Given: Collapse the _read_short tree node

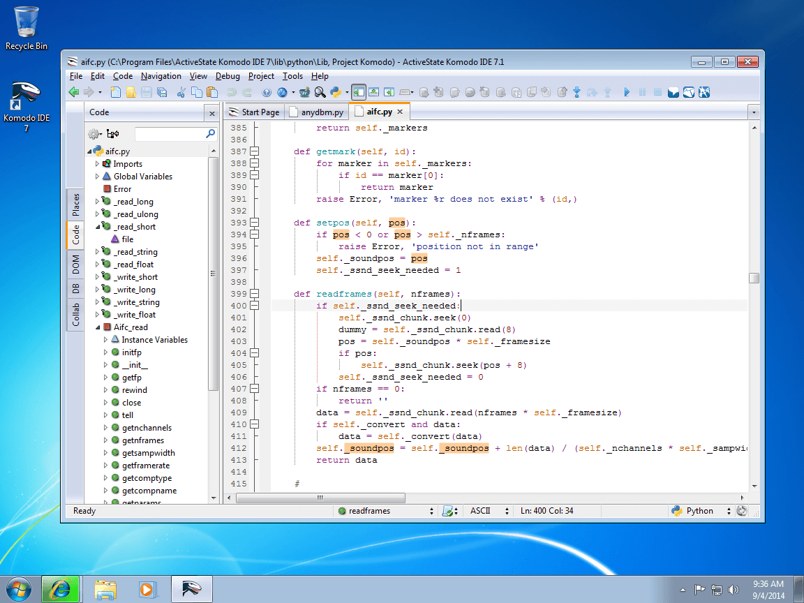Looking at the screenshot, I should pyautogui.click(x=98, y=227).
